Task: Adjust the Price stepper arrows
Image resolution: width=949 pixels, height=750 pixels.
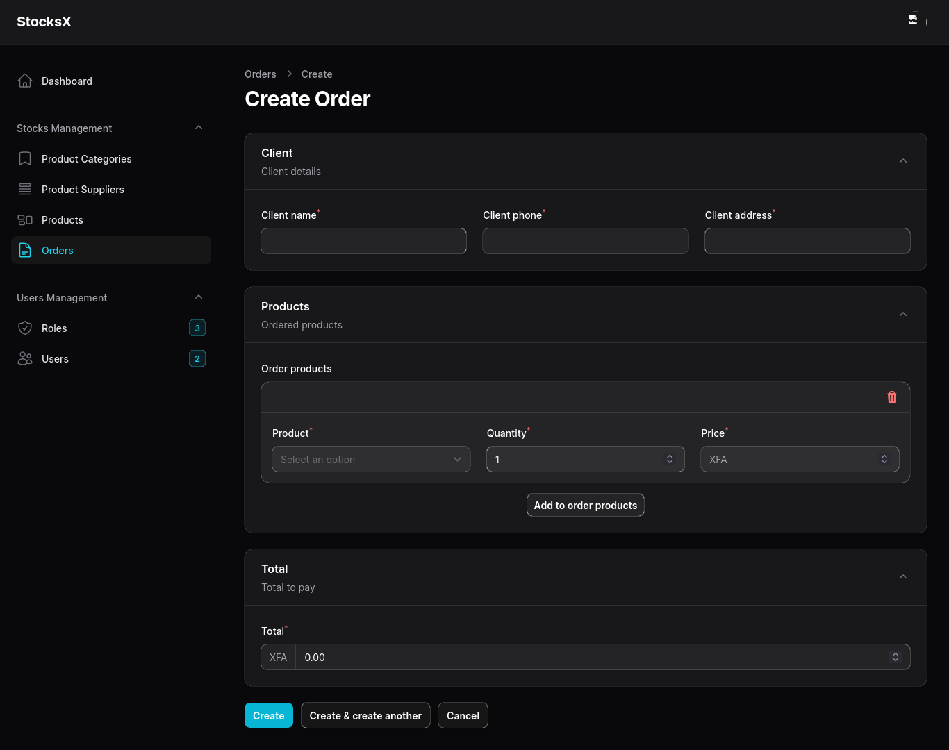Action: click(884, 460)
